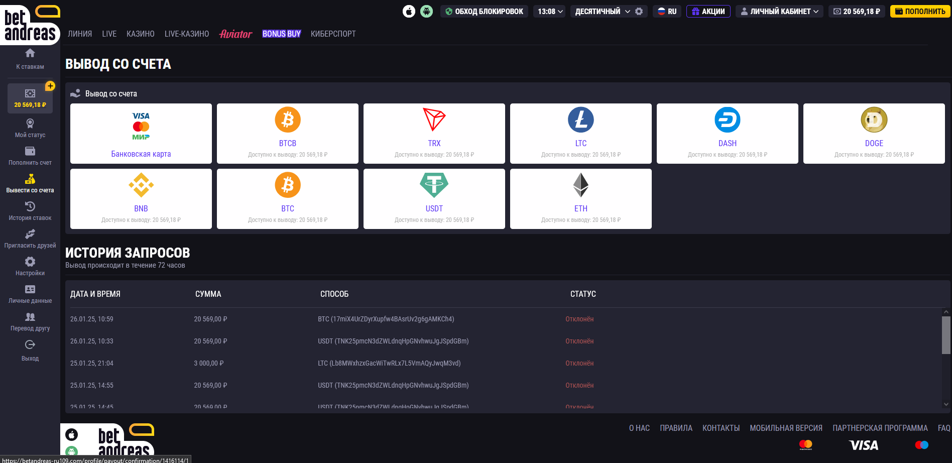This screenshot has width=952, height=463.
Task: Open the ЛИНИЯ tab
Action: (x=80, y=34)
